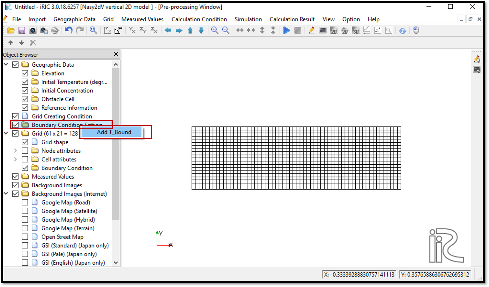Image resolution: width=489 pixels, height=287 pixels.
Task: Stop the simulation with the gray square
Action: (298, 30)
